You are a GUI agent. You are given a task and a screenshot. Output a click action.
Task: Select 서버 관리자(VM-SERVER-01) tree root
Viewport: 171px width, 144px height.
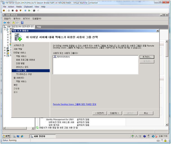pos(20,27)
